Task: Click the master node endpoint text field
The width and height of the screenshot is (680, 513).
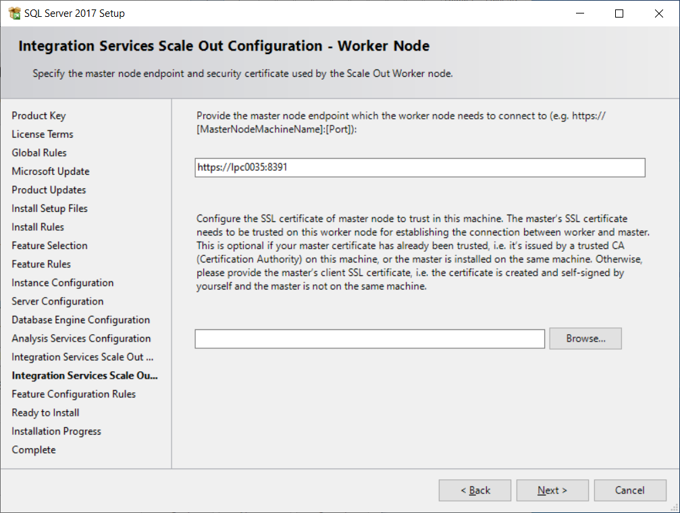Action: pyautogui.click(x=419, y=167)
